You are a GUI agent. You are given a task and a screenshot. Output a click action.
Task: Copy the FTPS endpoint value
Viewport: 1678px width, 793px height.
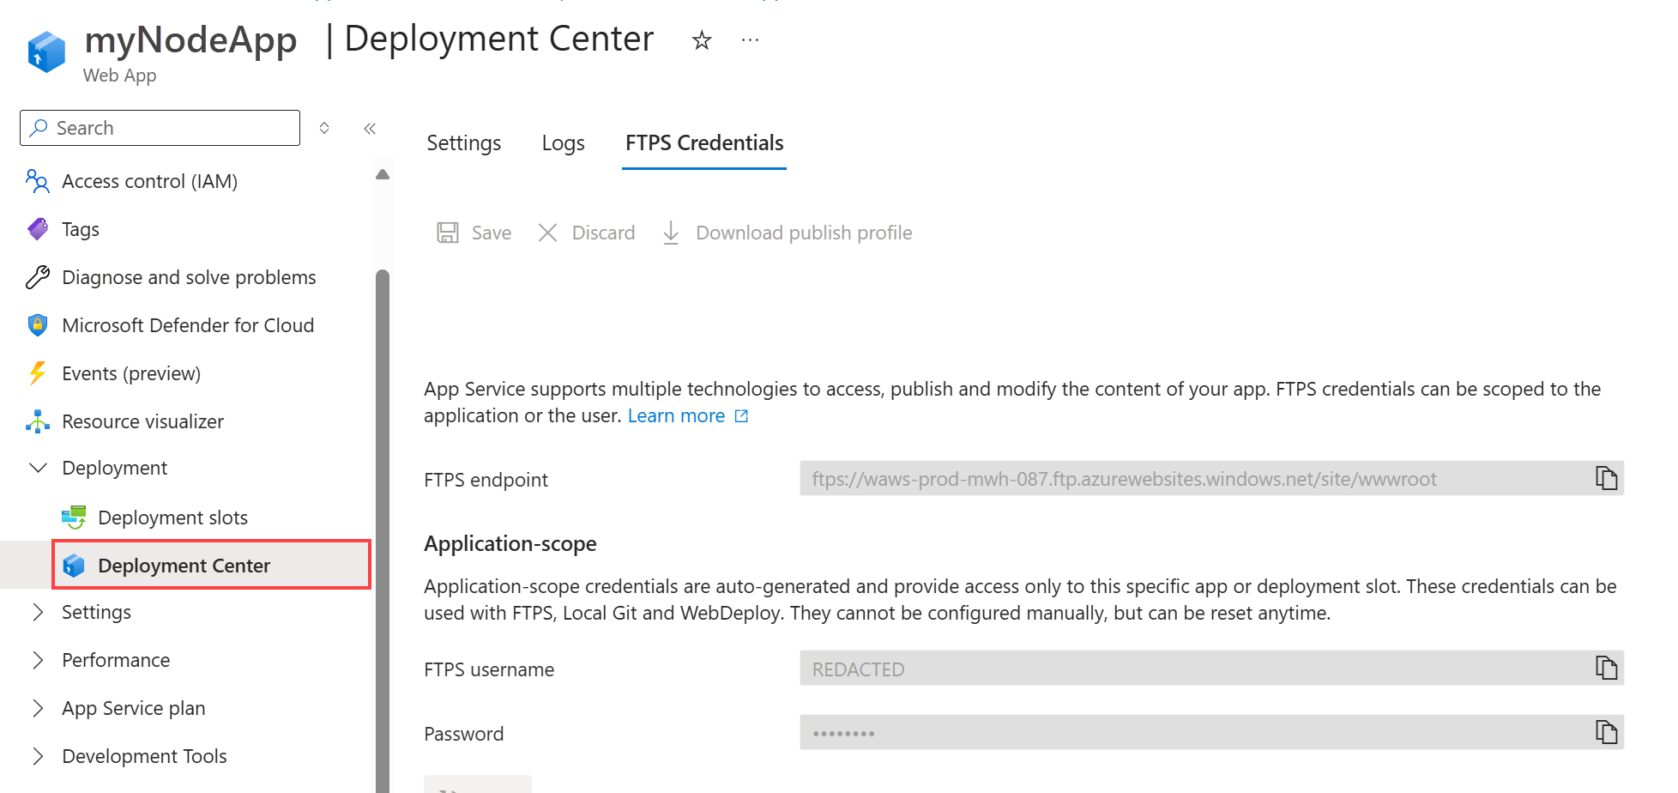1606,478
